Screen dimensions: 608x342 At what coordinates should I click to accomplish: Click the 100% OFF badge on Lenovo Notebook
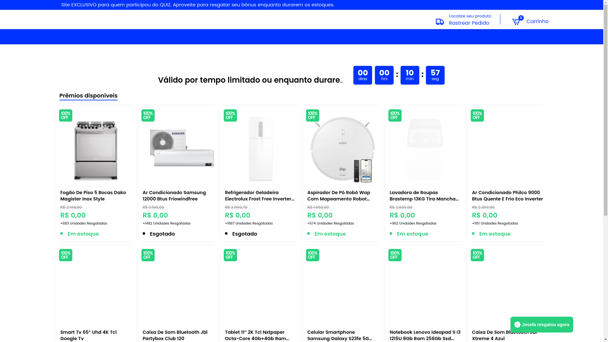395,255
